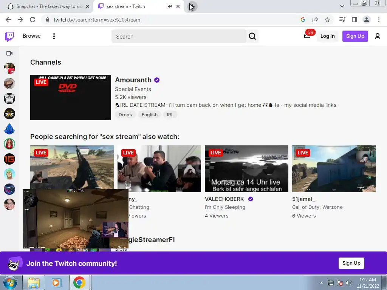Open the live thumbnail with men at table
The height and width of the screenshot is (290, 387).
point(159,169)
